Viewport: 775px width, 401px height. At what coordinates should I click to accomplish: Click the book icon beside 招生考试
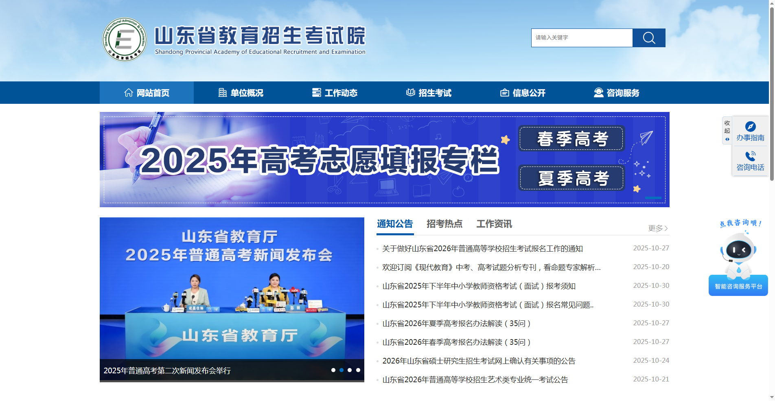click(x=410, y=92)
